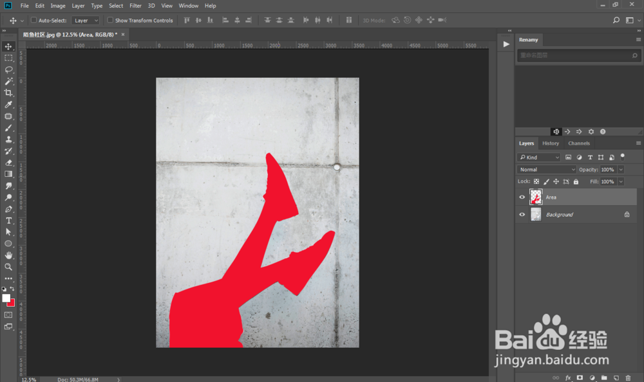The height and width of the screenshot is (382, 644).
Task: Open the Opacity slider dropdown arrow
Action: point(621,170)
